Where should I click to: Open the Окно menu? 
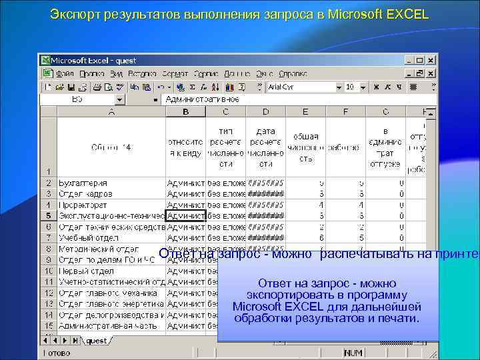pos(265,74)
